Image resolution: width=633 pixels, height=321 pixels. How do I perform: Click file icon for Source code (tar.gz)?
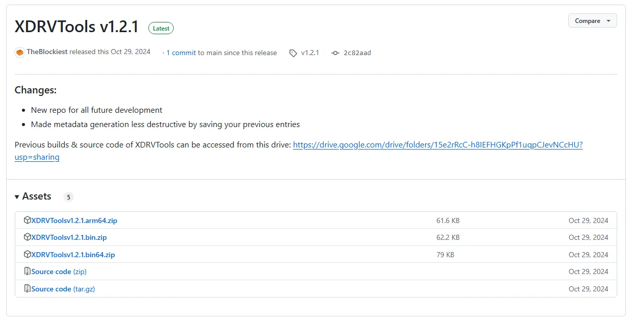28,289
